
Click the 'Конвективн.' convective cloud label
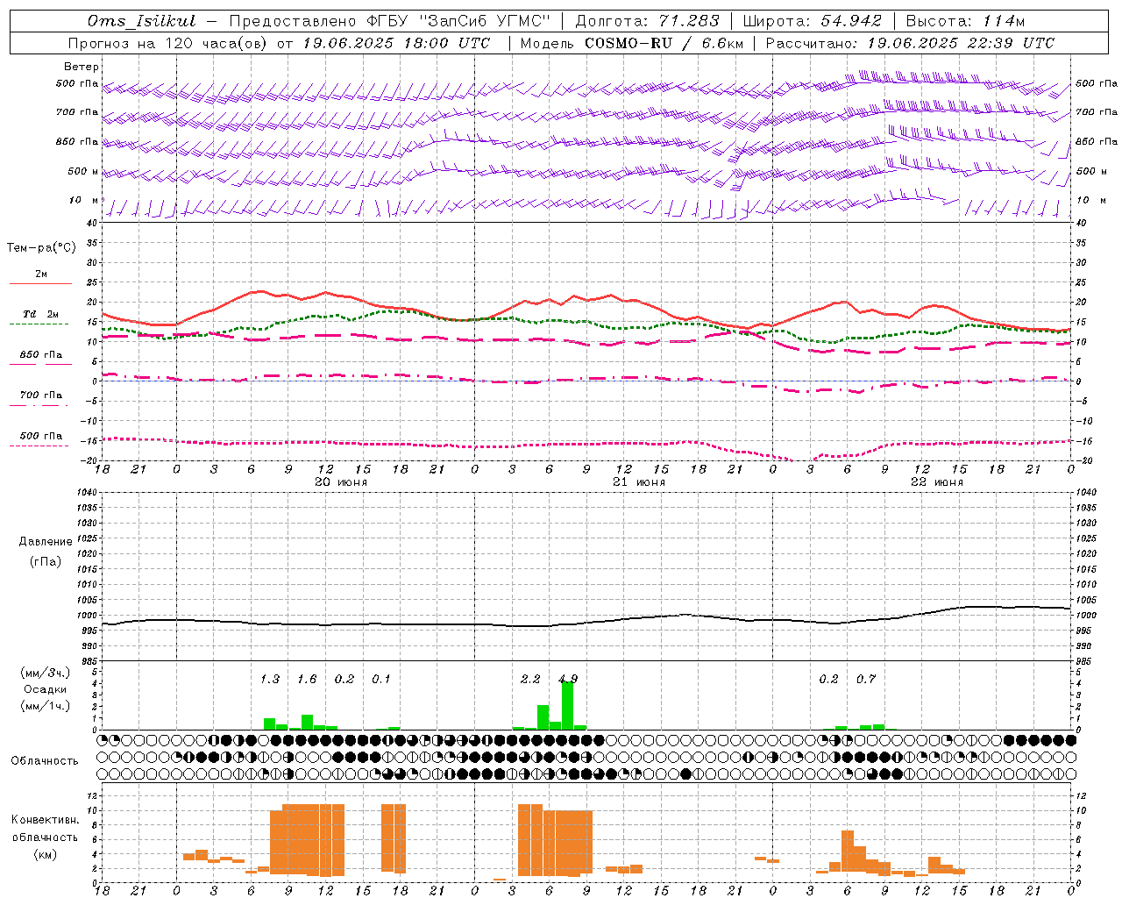(x=46, y=820)
